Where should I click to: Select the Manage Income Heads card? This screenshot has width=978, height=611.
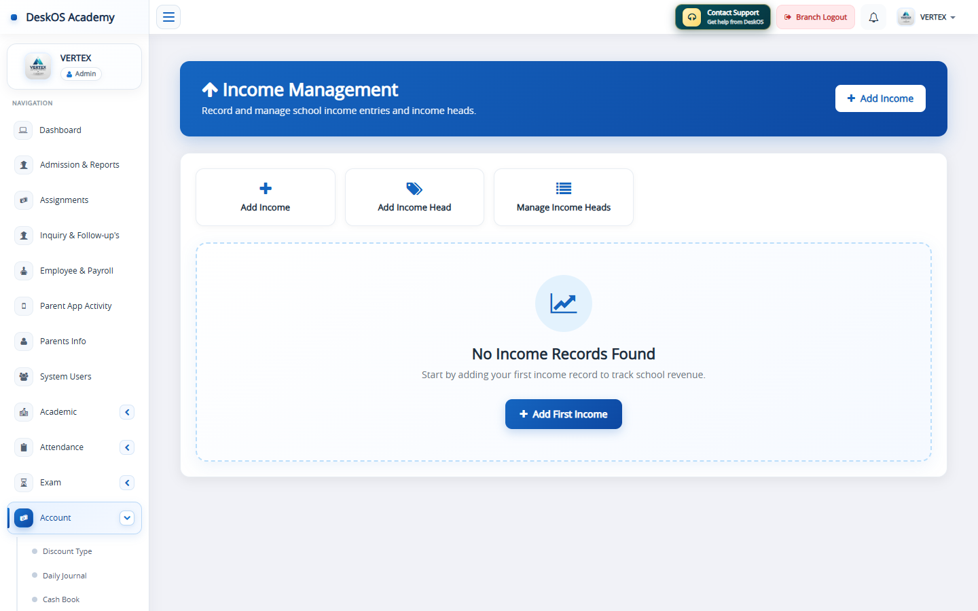click(564, 197)
